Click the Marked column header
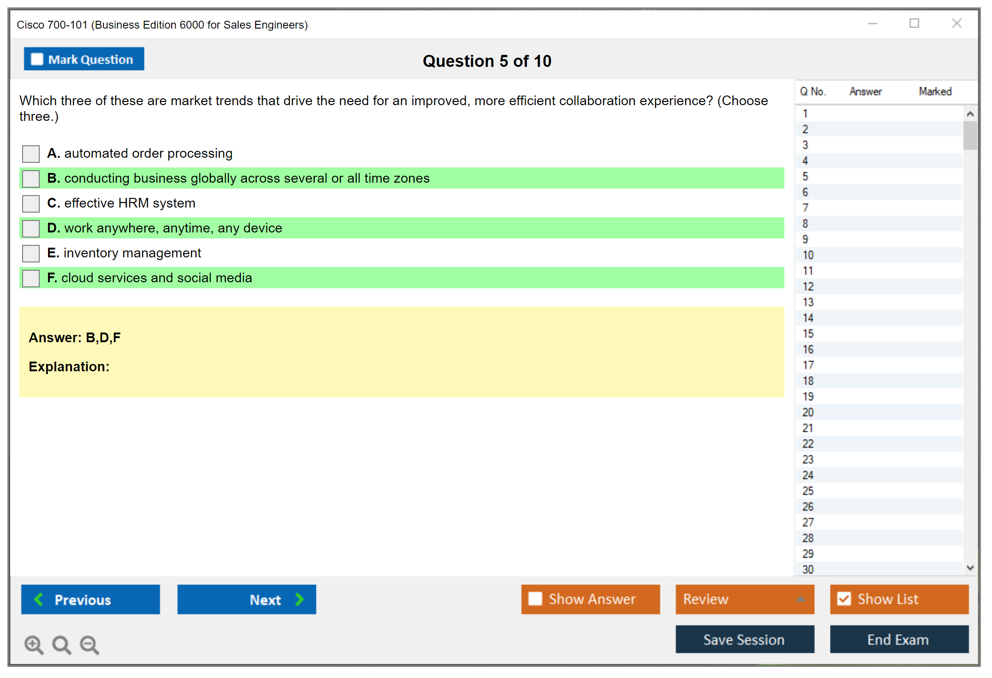Viewport: 992px width, 678px height. tap(935, 91)
